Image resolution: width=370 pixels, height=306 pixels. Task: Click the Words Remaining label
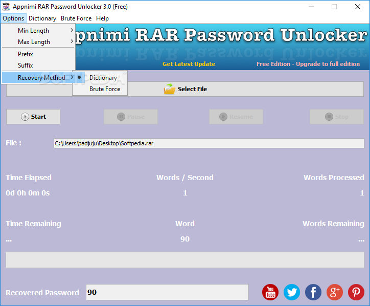(333, 224)
